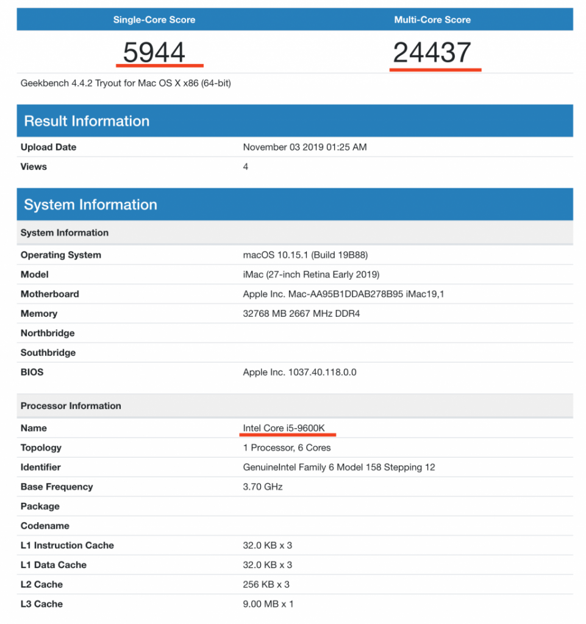Select the multi-core score value 24437
Screen dimensions: 586x624
[432, 52]
